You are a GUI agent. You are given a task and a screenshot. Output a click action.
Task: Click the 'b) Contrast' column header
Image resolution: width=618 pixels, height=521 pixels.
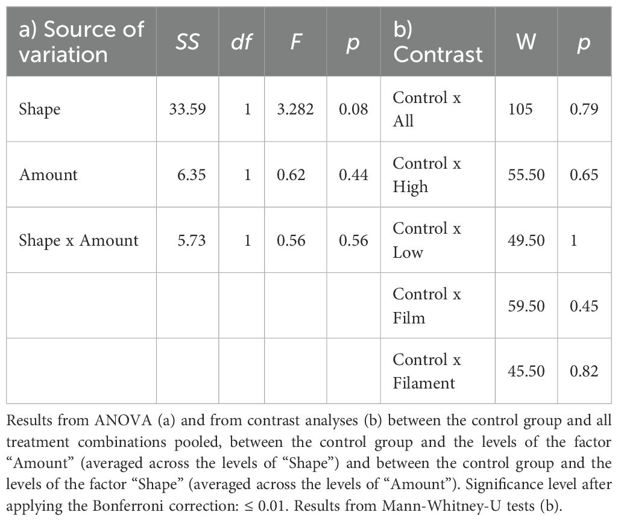coord(438,42)
